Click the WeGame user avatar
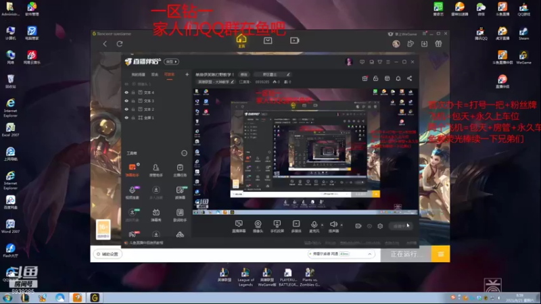 (396, 44)
